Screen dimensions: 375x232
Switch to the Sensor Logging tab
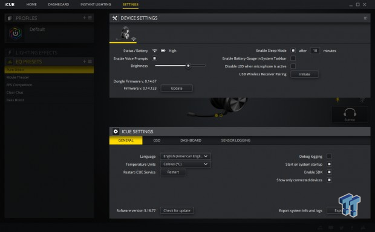coord(235,140)
